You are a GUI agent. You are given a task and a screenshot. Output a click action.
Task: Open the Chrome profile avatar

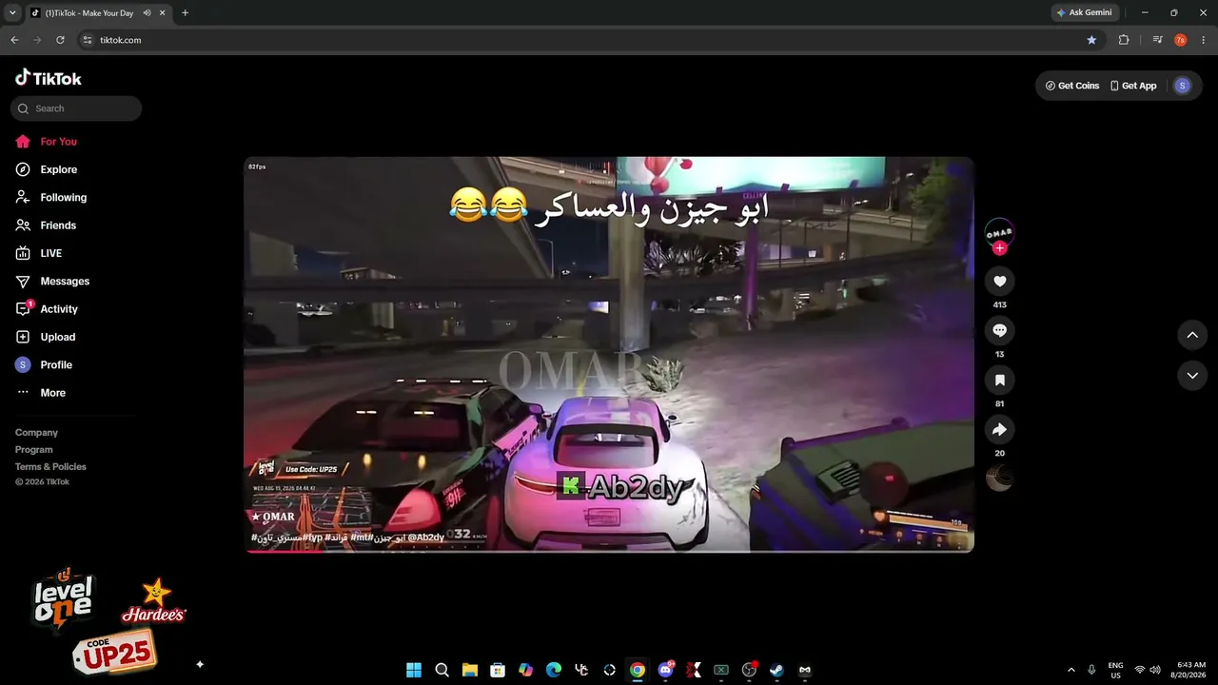coord(1181,40)
